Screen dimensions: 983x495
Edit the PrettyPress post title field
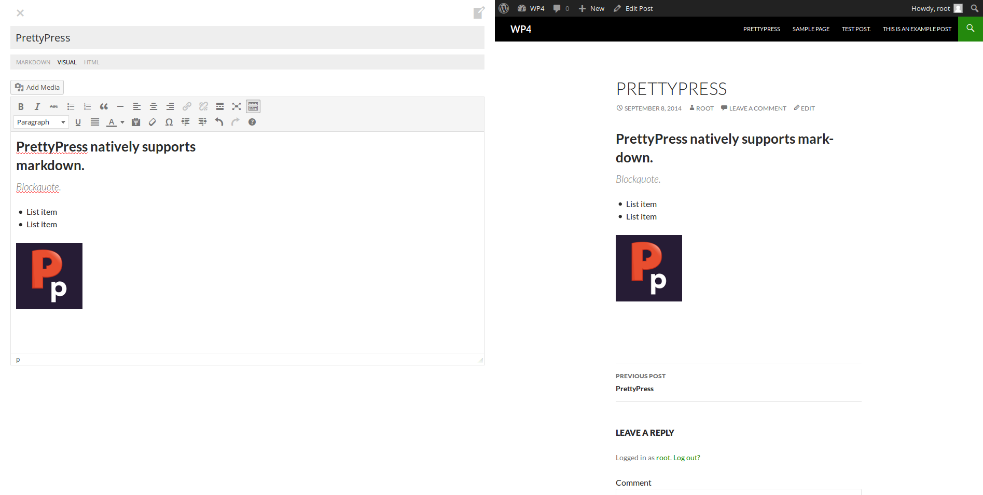pyautogui.click(x=247, y=37)
